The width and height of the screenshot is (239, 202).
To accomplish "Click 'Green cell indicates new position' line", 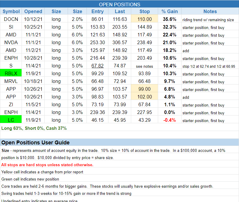I will (30, 179).
